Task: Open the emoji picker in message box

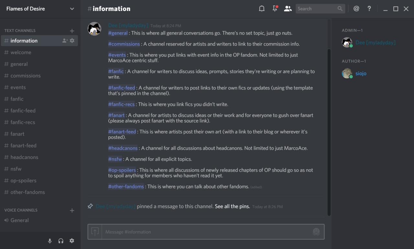Action: 316,232
